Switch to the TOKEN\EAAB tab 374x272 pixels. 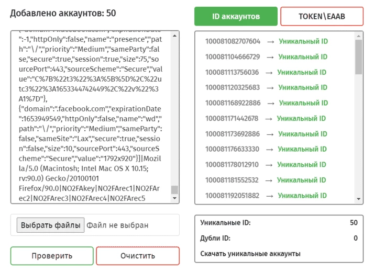pyautogui.click(x=322, y=16)
